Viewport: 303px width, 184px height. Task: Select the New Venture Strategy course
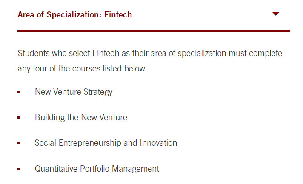tap(74, 92)
